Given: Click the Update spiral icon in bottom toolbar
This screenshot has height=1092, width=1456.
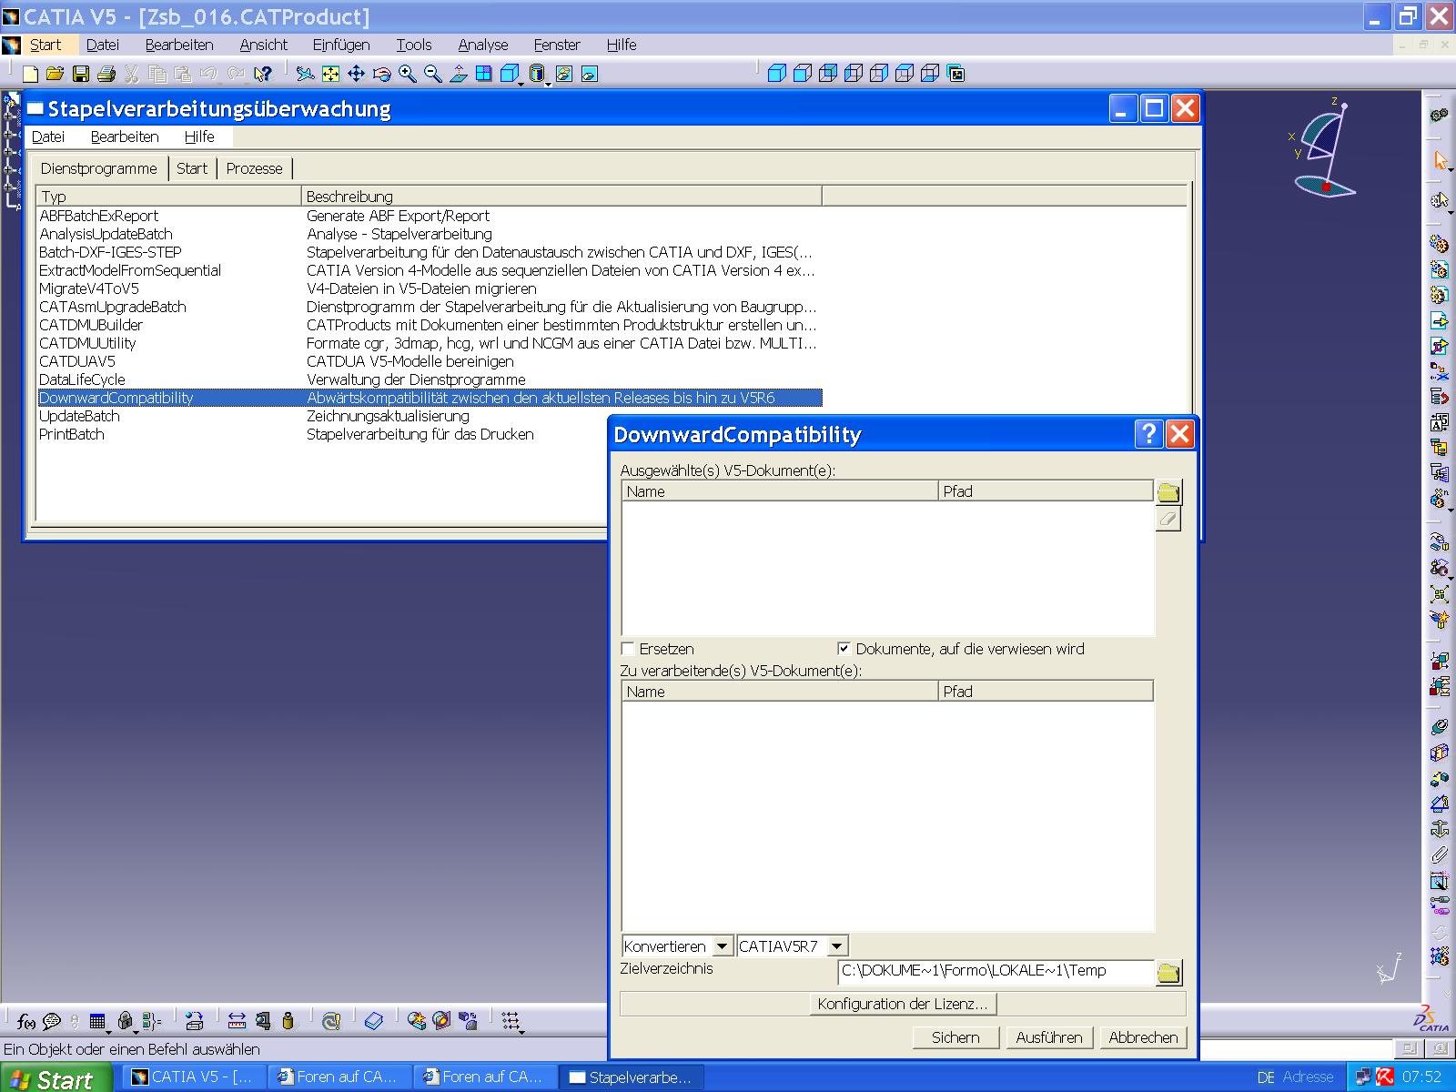Looking at the screenshot, I should (331, 1021).
